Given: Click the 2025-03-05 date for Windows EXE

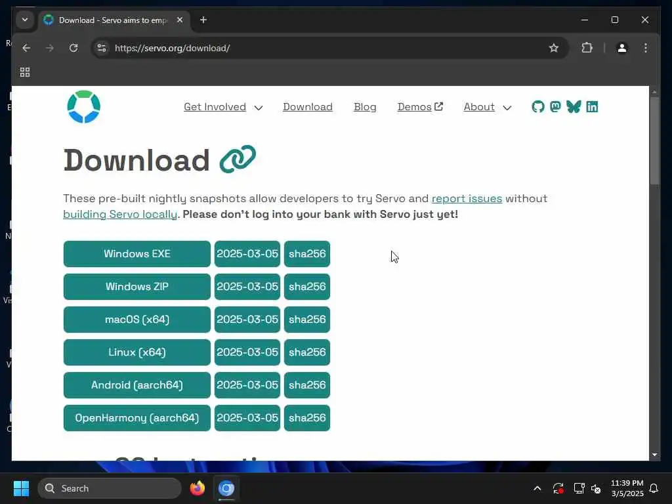Looking at the screenshot, I should 247,254.
